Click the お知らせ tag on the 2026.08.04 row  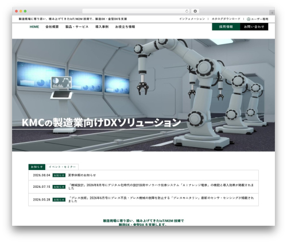click(x=59, y=175)
